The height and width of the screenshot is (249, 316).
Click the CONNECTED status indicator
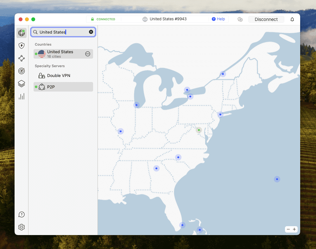pos(104,19)
